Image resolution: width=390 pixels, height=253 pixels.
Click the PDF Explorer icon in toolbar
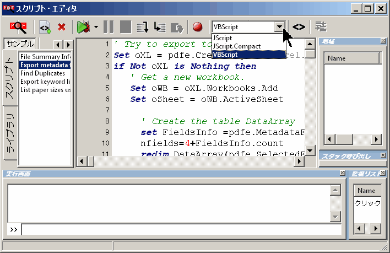coord(18,26)
